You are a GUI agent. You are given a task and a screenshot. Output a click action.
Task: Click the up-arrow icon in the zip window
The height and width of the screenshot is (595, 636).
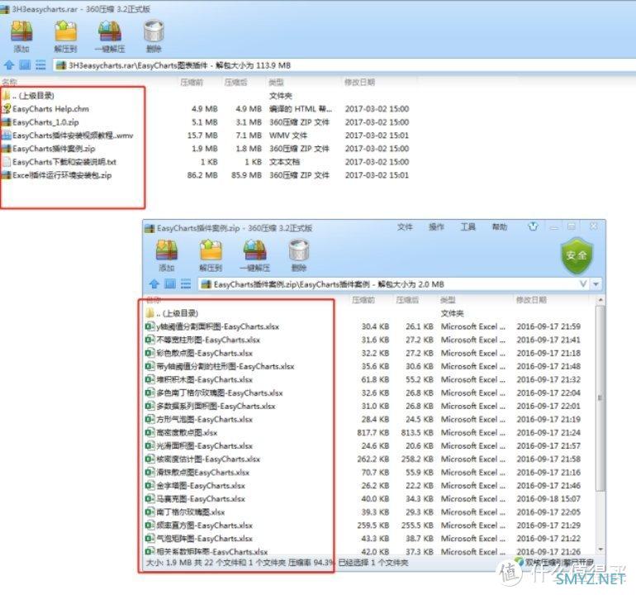point(154,283)
